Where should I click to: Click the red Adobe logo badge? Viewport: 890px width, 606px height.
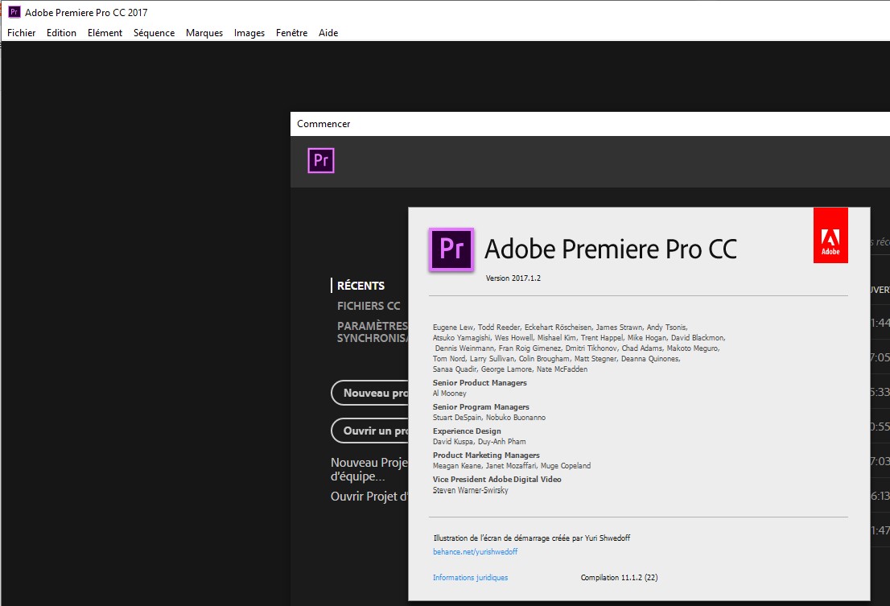point(830,235)
